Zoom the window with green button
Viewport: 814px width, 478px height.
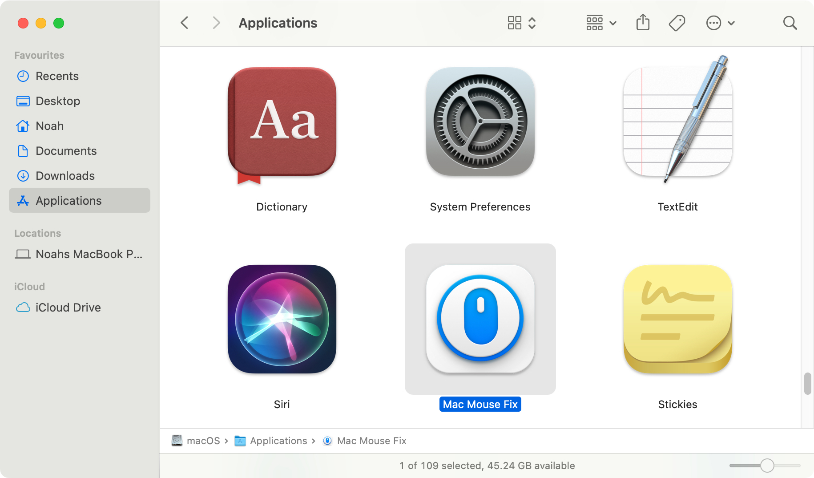[x=59, y=23]
